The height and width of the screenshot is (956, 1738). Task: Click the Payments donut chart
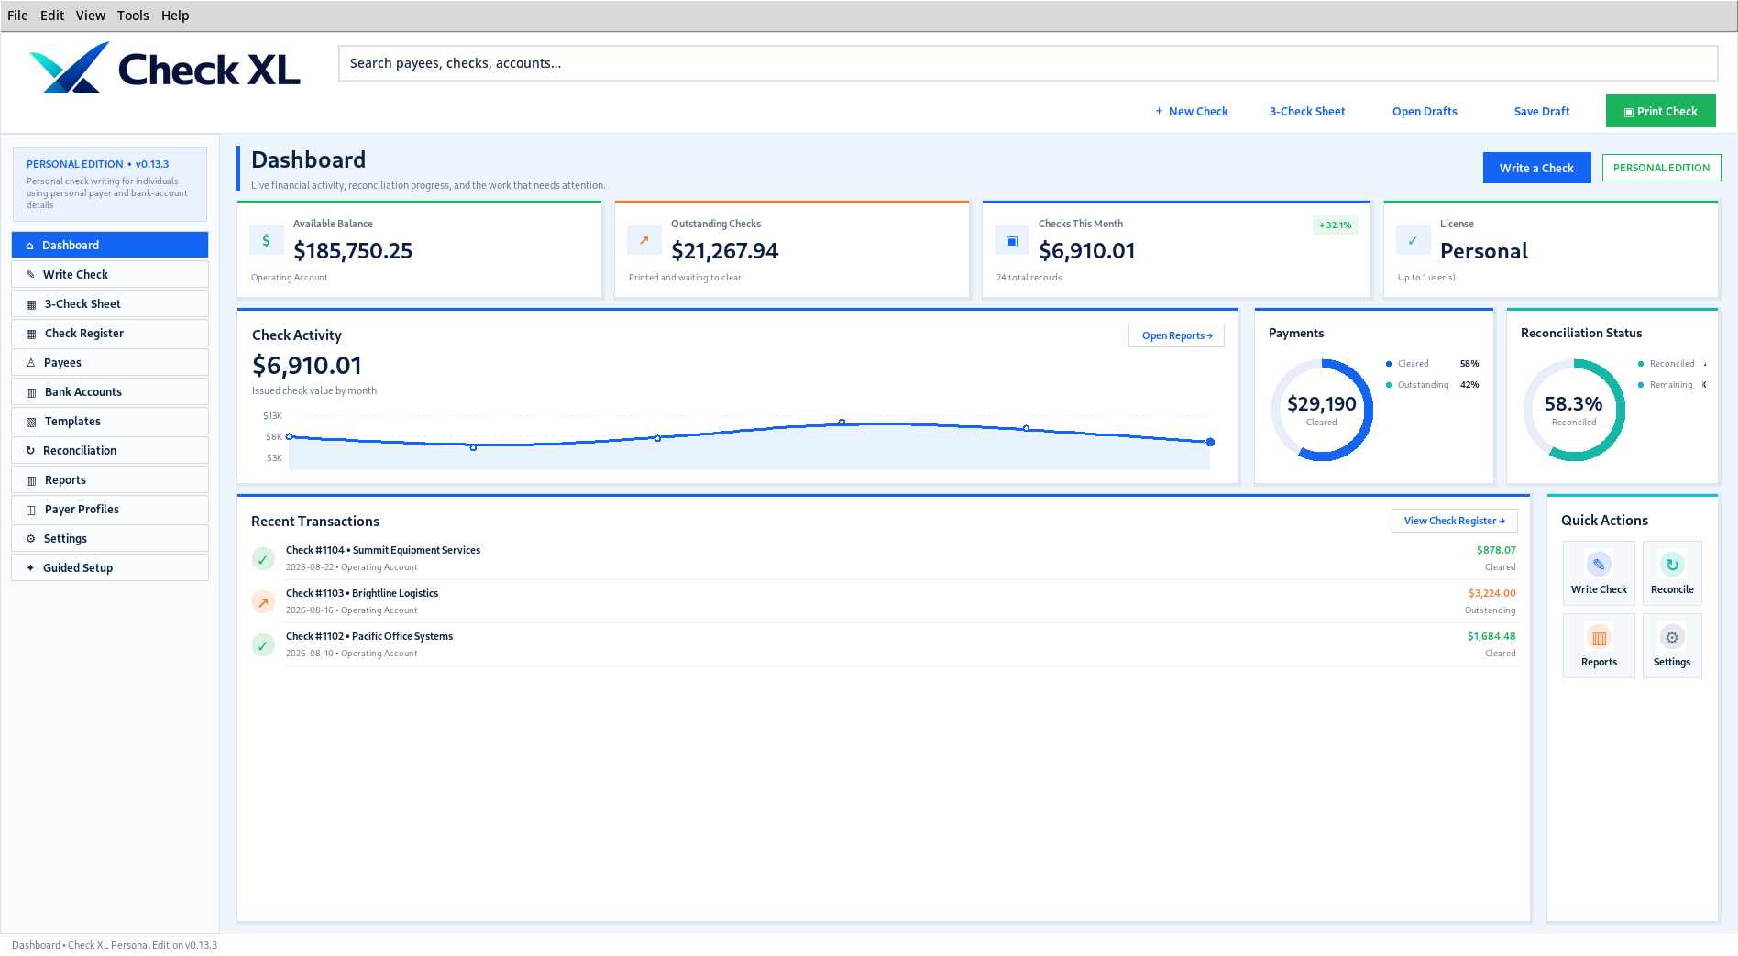point(1322,410)
